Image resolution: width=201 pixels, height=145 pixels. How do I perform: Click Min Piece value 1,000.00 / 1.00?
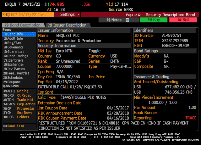[x=163, y=103]
